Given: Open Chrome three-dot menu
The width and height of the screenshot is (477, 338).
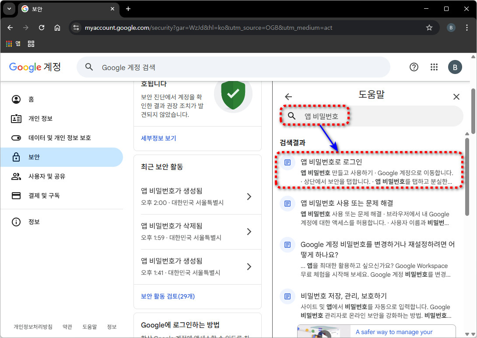Looking at the screenshot, I should [466, 28].
